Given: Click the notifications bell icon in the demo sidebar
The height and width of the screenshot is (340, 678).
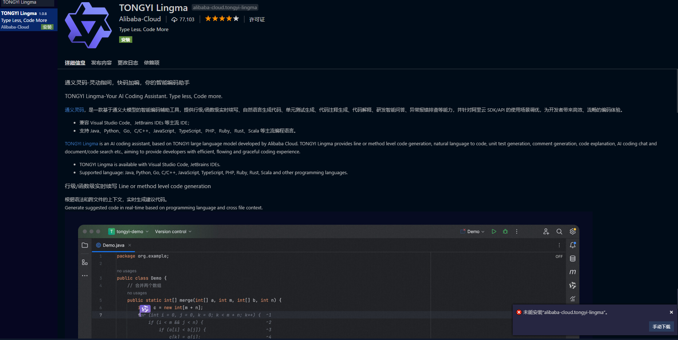Looking at the screenshot, I should pos(572,245).
